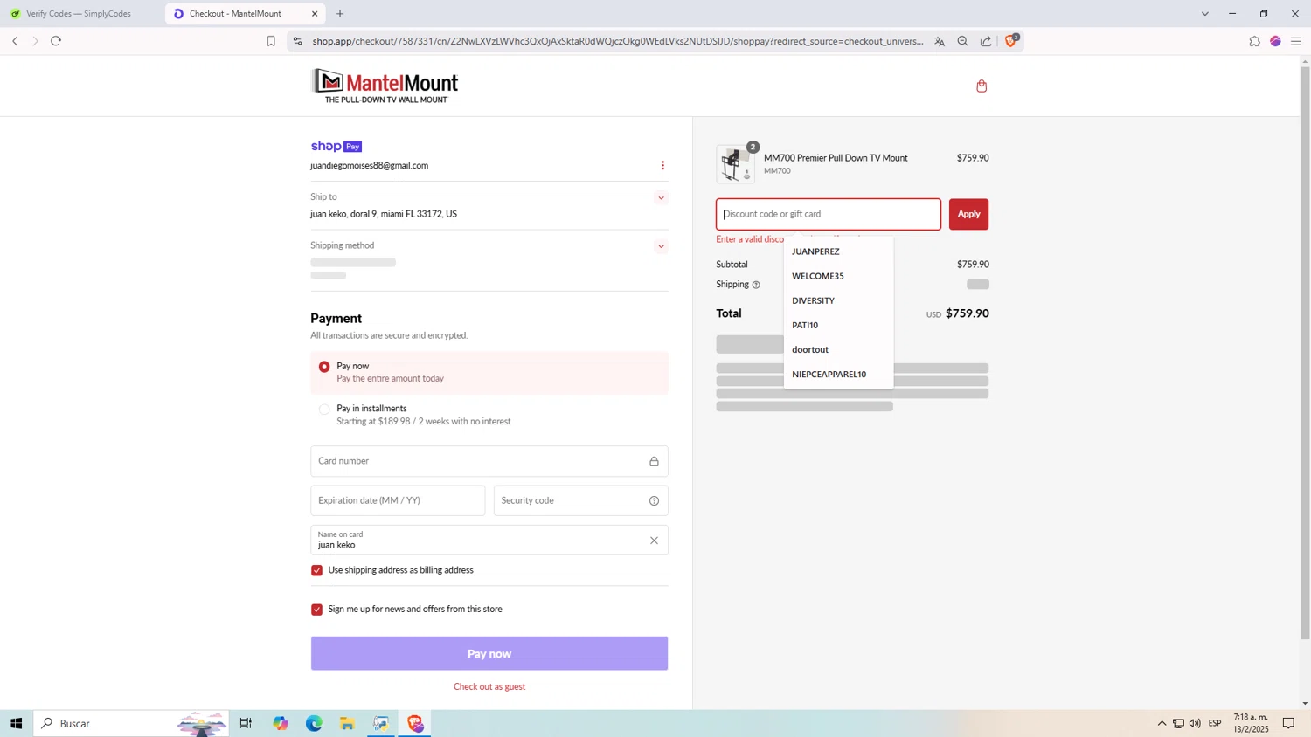Choose DIVERSITY from code suggestions
Screen dimensions: 1311x737
pos(838,300)
